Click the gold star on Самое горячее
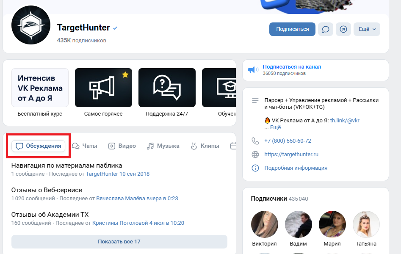Viewport: 401px width, 254px height. (x=125, y=75)
